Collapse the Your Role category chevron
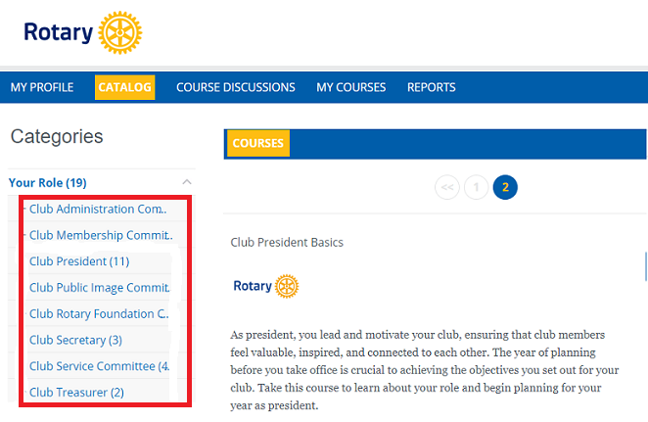 point(187,182)
